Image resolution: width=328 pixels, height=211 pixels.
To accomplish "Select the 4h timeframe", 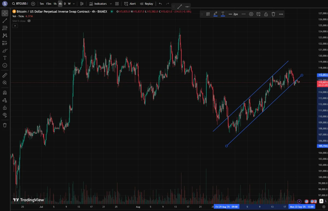I will pyautogui.click(x=60, y=4).
